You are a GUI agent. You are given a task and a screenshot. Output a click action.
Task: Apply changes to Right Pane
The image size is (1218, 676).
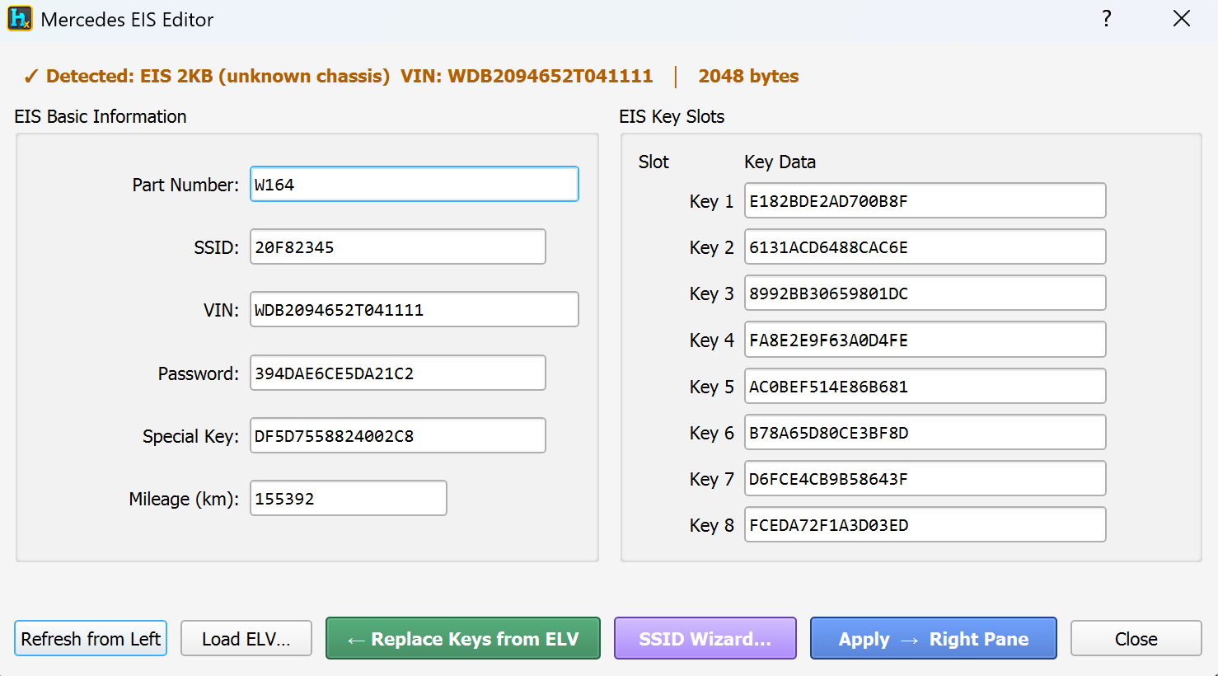[x=934, y=638]
